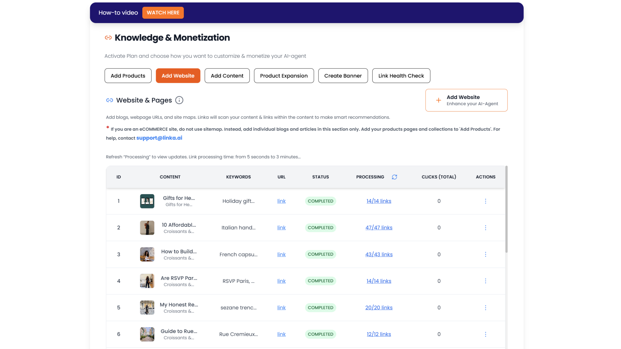Open actions menu for My Honest Re... row
The height and width of the screenshot is (349, 621).
tap(485, 308)
